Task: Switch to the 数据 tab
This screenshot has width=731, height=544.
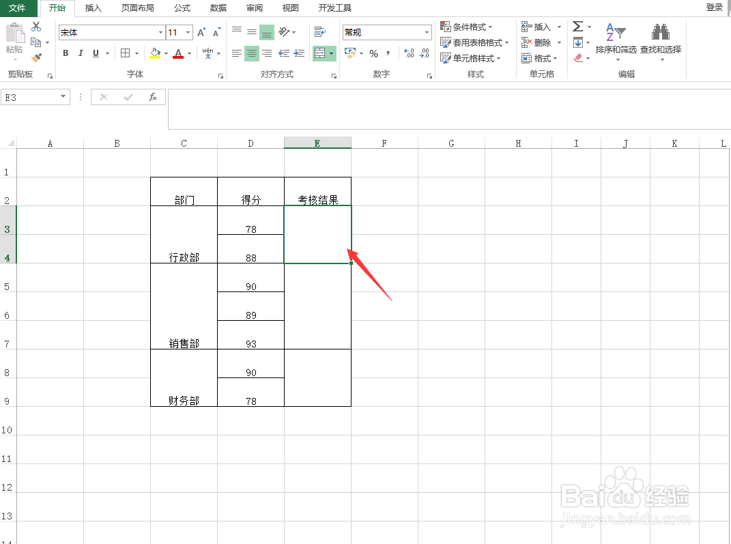Action: pyautogui.click(x=218, y=8)
